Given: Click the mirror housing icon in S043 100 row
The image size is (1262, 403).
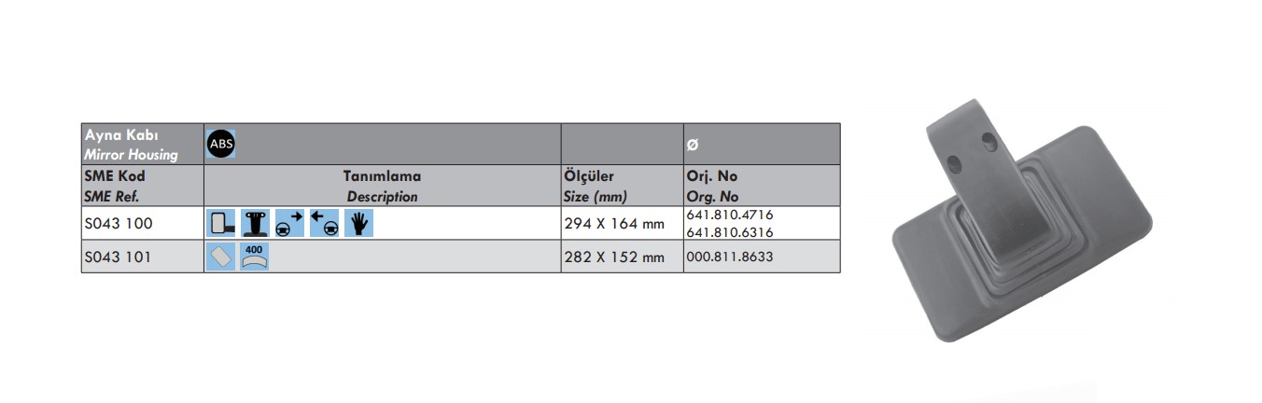Looking at the screenshot, I should pos(220,224).
